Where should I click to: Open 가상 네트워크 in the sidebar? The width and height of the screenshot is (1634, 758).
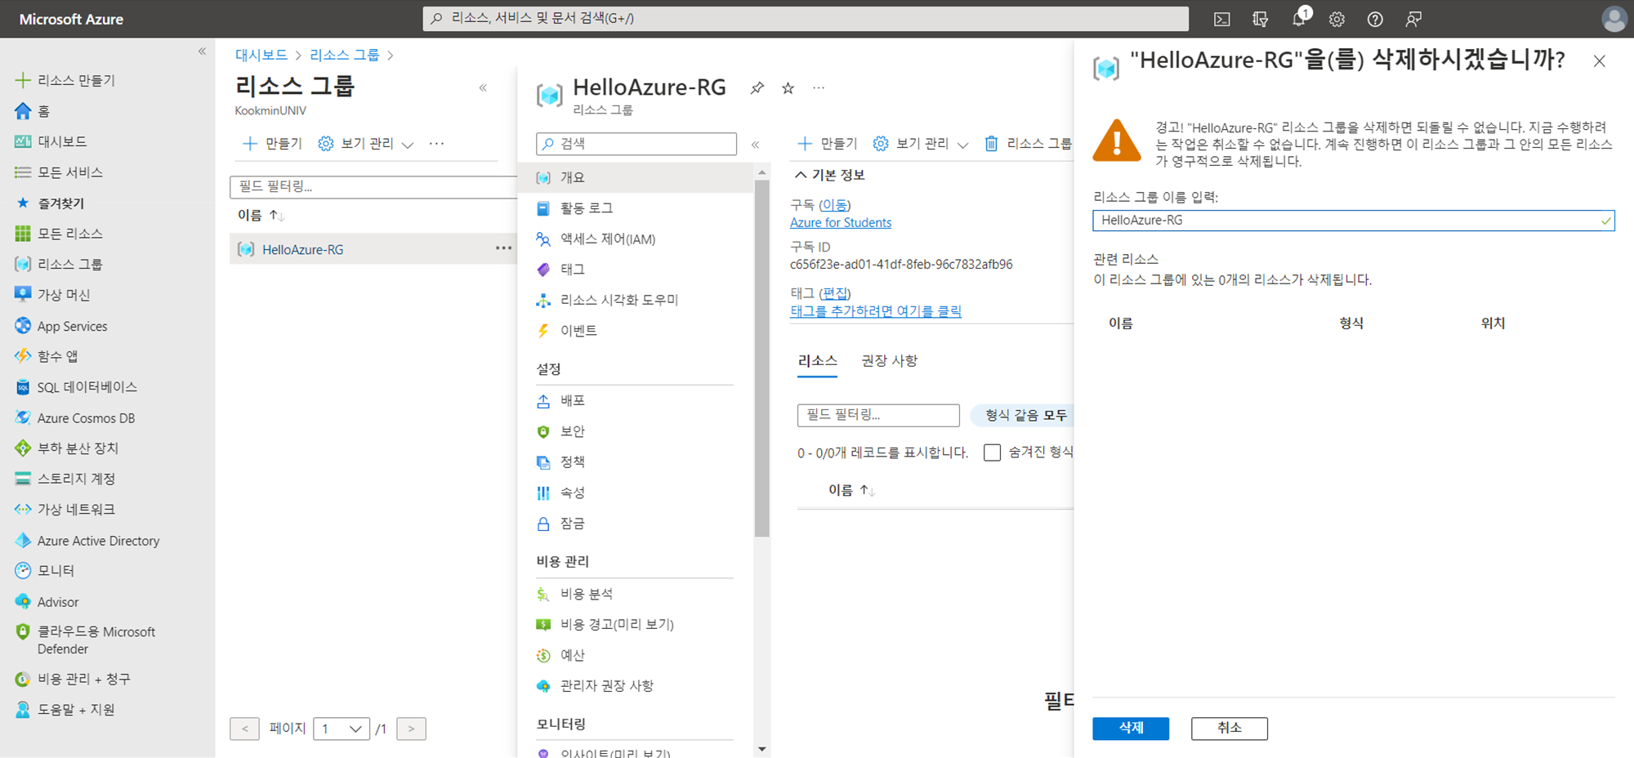coord(65,510)
